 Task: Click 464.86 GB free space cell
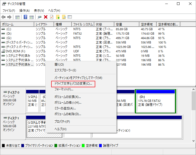coord(147,38)
